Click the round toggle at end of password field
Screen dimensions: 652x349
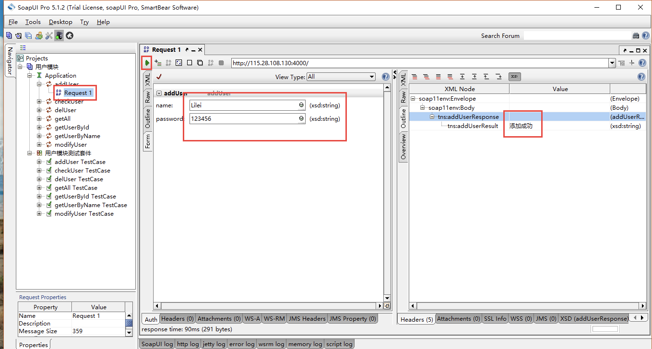(x=301, y=118)
